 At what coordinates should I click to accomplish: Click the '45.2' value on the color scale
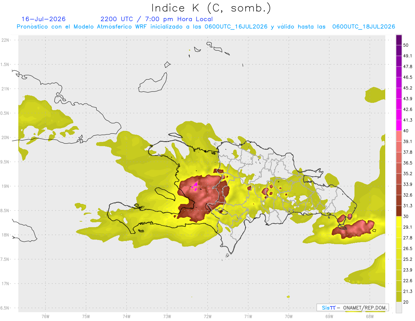pyautogui.click(x=408, y=88)
